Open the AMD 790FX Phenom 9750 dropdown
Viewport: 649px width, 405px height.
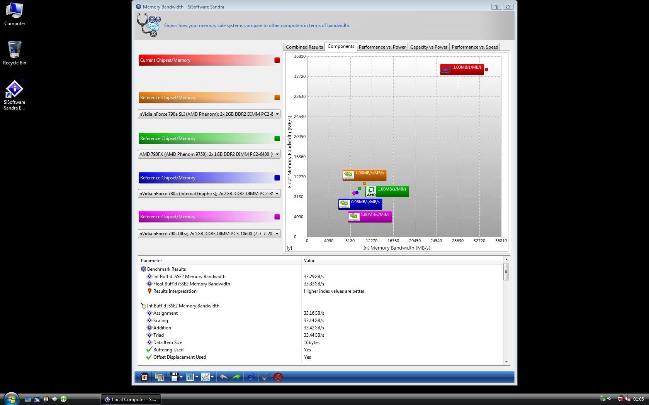(209, 154)
